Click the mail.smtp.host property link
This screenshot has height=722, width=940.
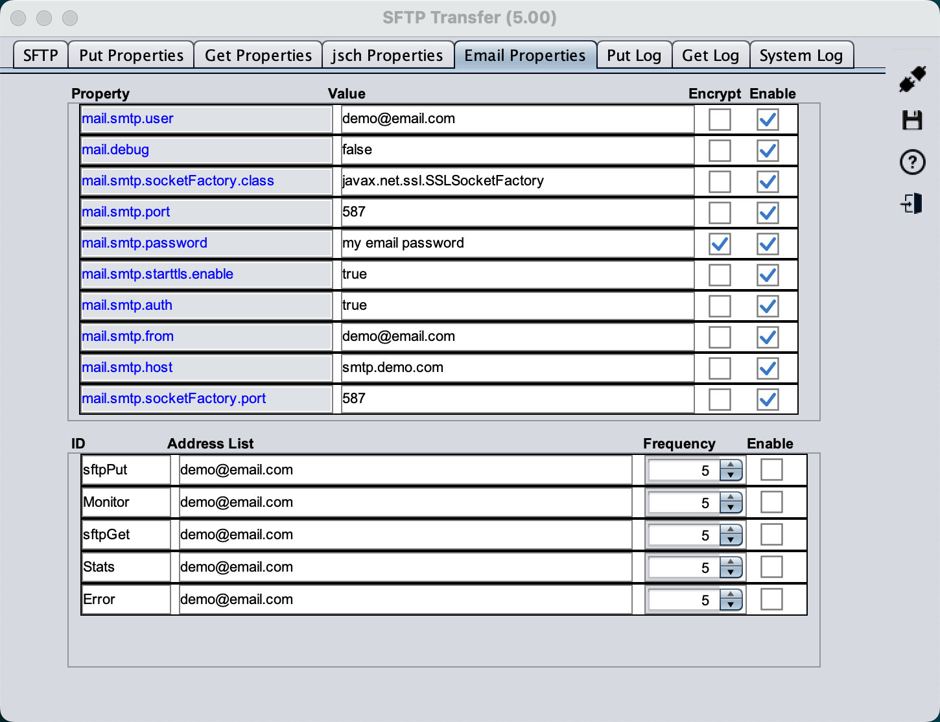click(x=127, y=367)
